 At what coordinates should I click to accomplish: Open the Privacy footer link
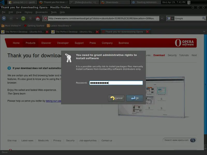[x=57, y=141]
